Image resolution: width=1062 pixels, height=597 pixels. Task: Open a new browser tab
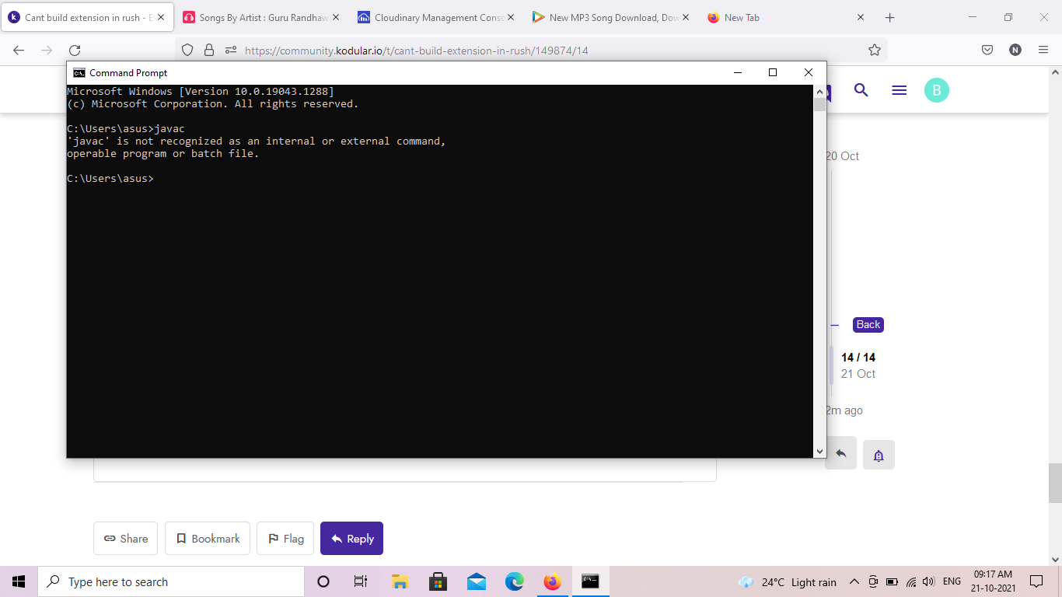(x=890, y=17)
